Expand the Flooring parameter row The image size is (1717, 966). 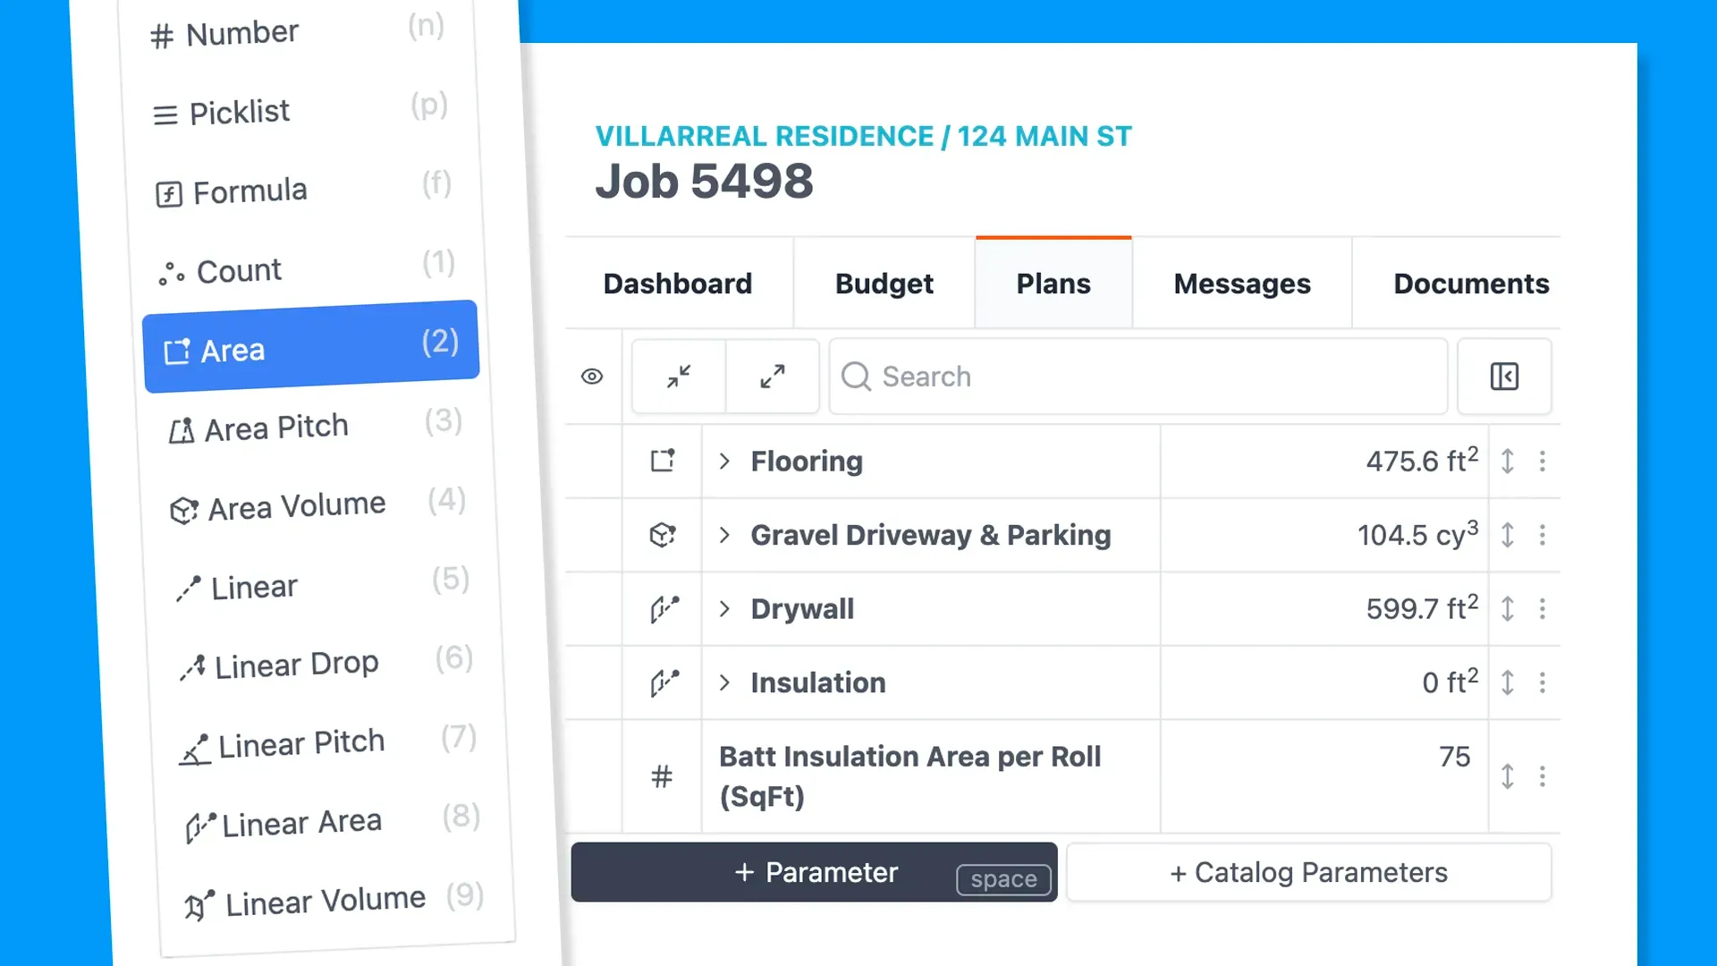[724, 462]
